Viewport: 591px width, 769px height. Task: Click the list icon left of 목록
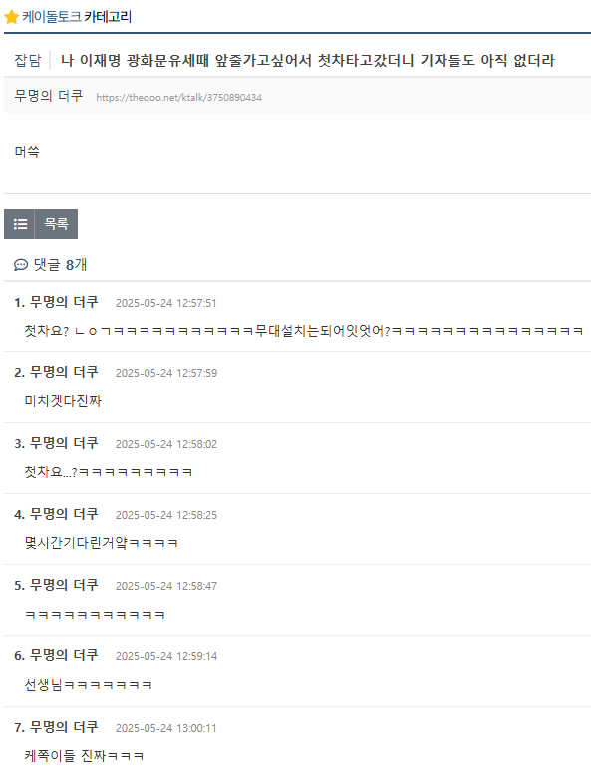[x=19, y=224]
